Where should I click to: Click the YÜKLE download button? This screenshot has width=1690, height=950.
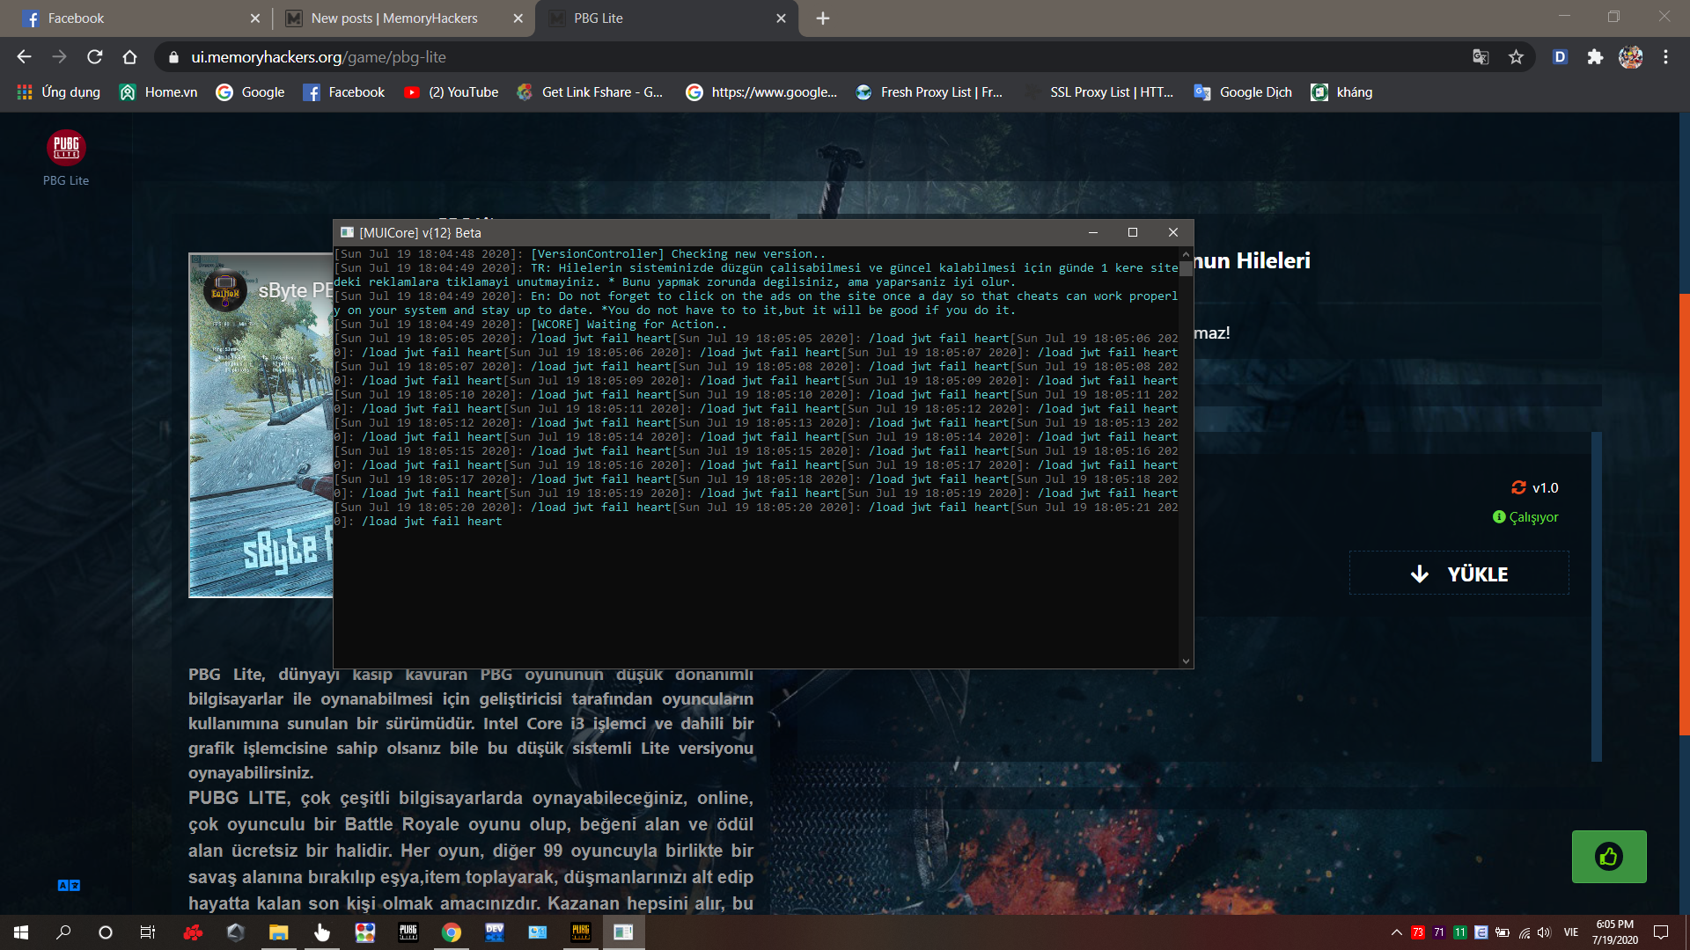tap(1459, 574)
